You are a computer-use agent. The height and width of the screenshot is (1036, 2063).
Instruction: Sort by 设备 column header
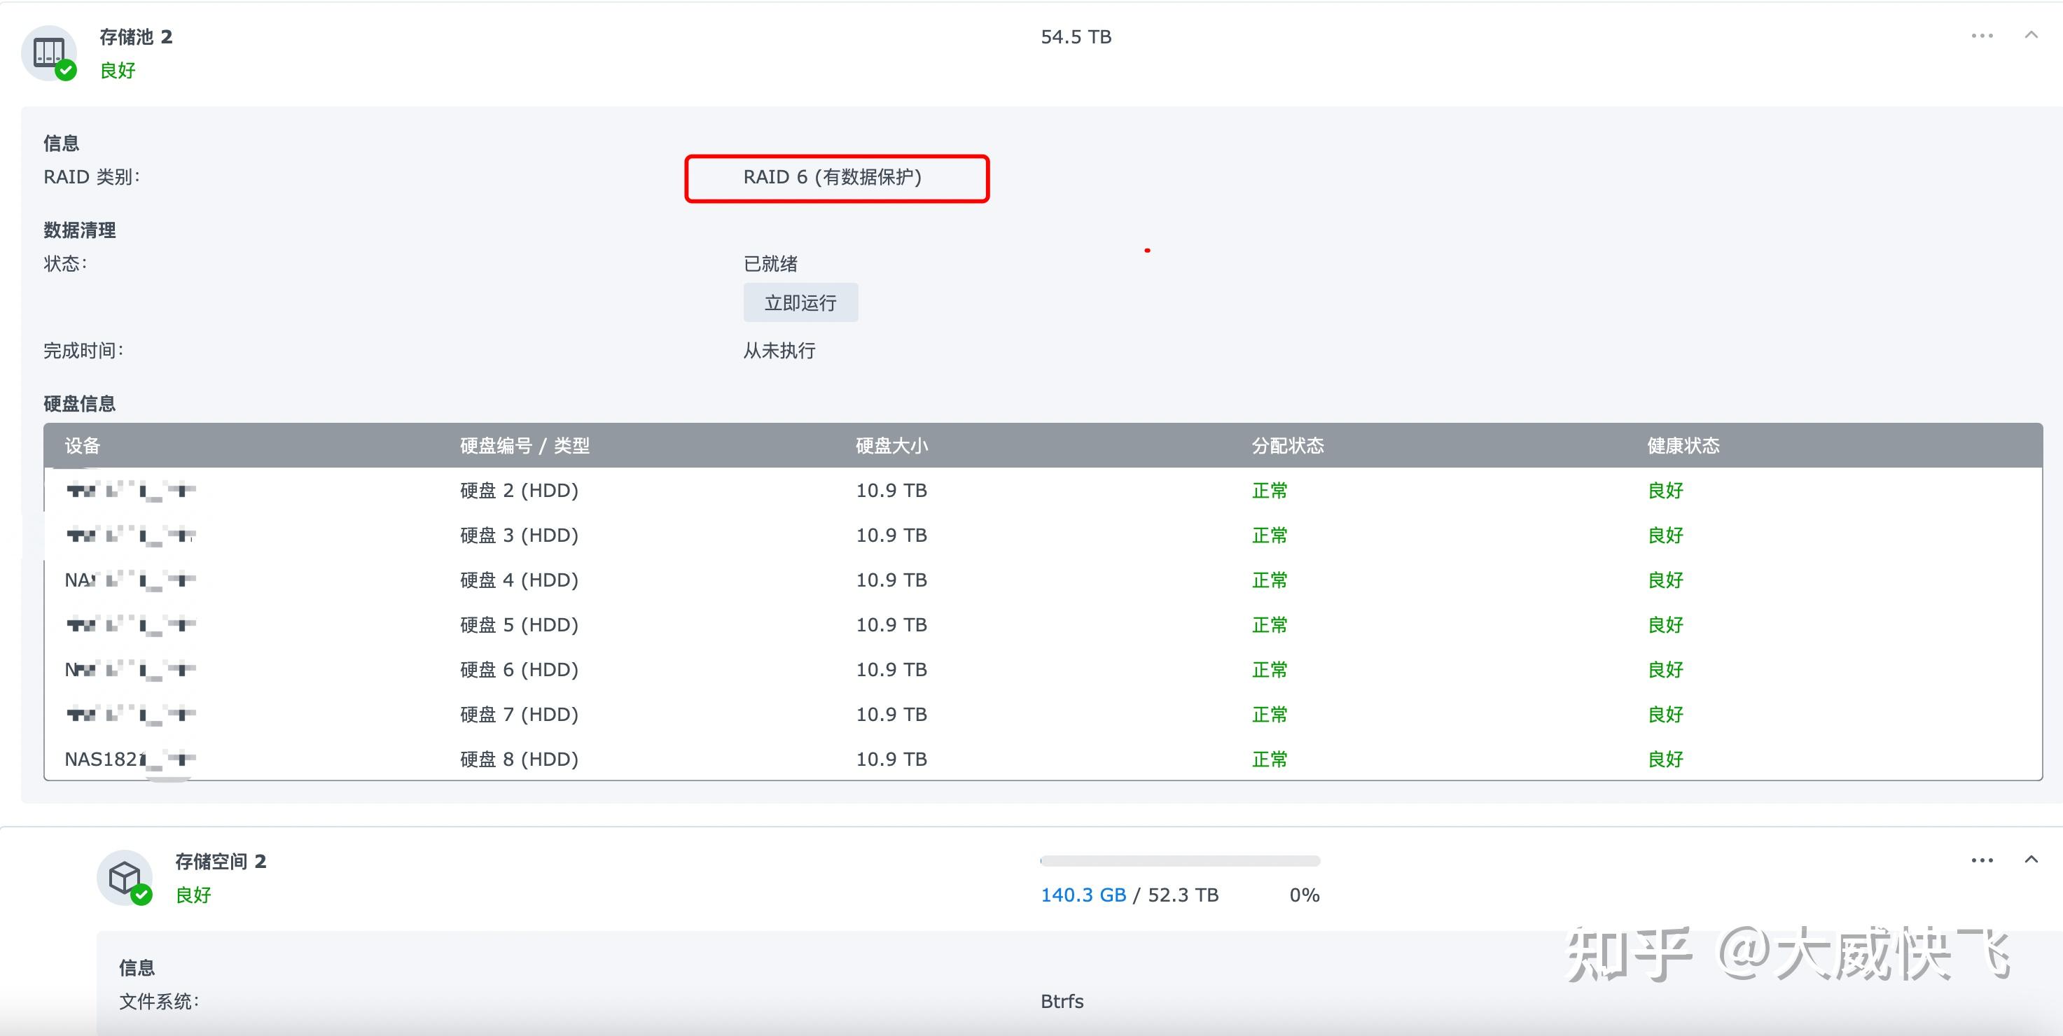[x=83, y=446]
